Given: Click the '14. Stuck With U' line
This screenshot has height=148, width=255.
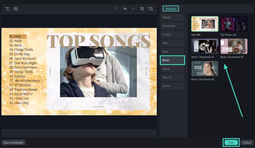Looking at the screenshot, I should pos(21,94).
